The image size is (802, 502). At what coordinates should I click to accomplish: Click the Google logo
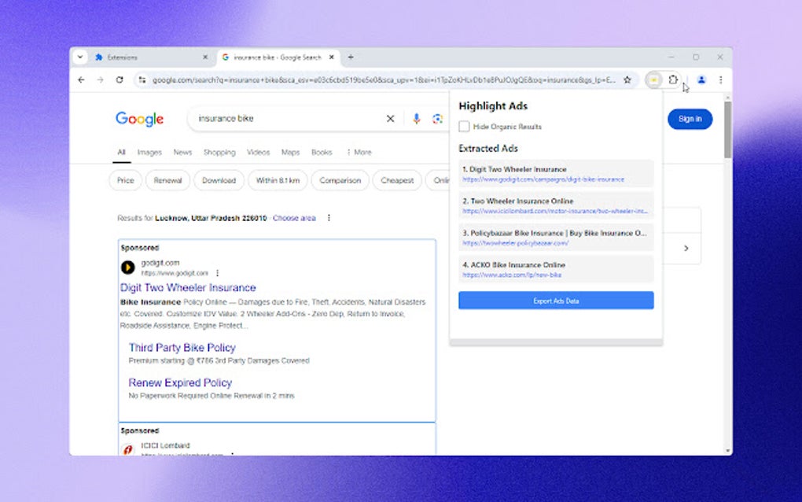[139, 119]
